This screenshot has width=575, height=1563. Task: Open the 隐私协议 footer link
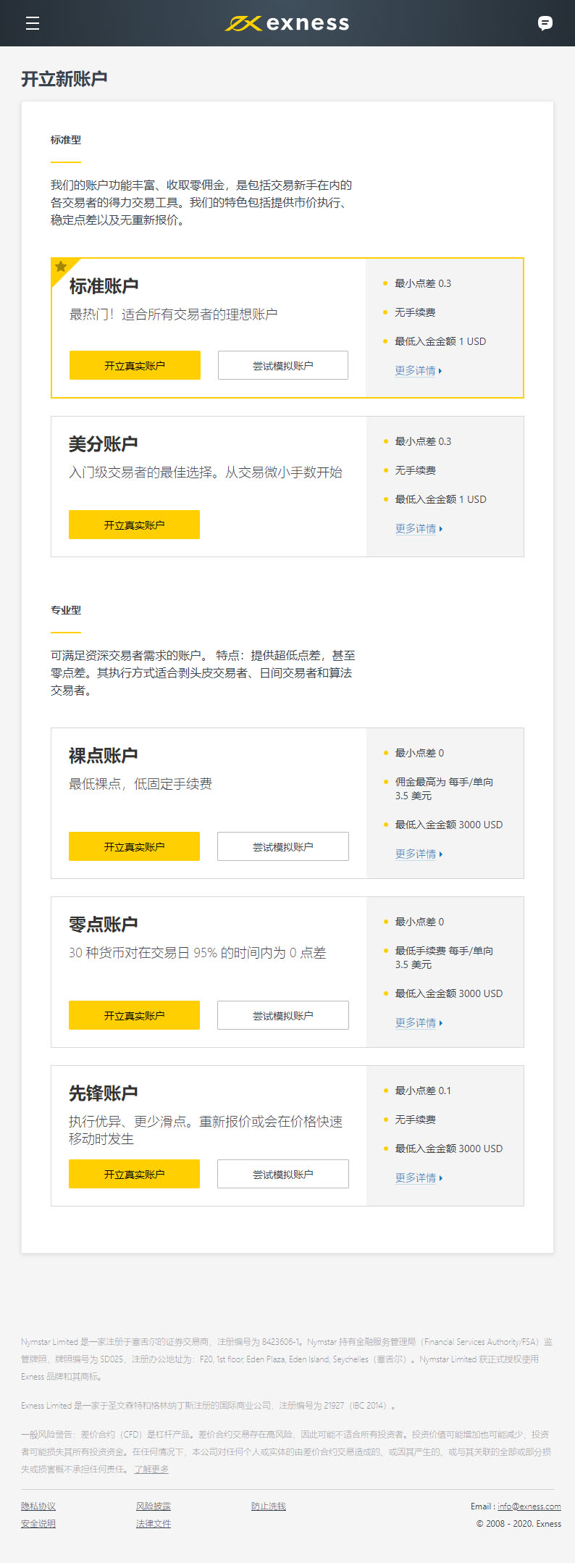click(38, 1506)
